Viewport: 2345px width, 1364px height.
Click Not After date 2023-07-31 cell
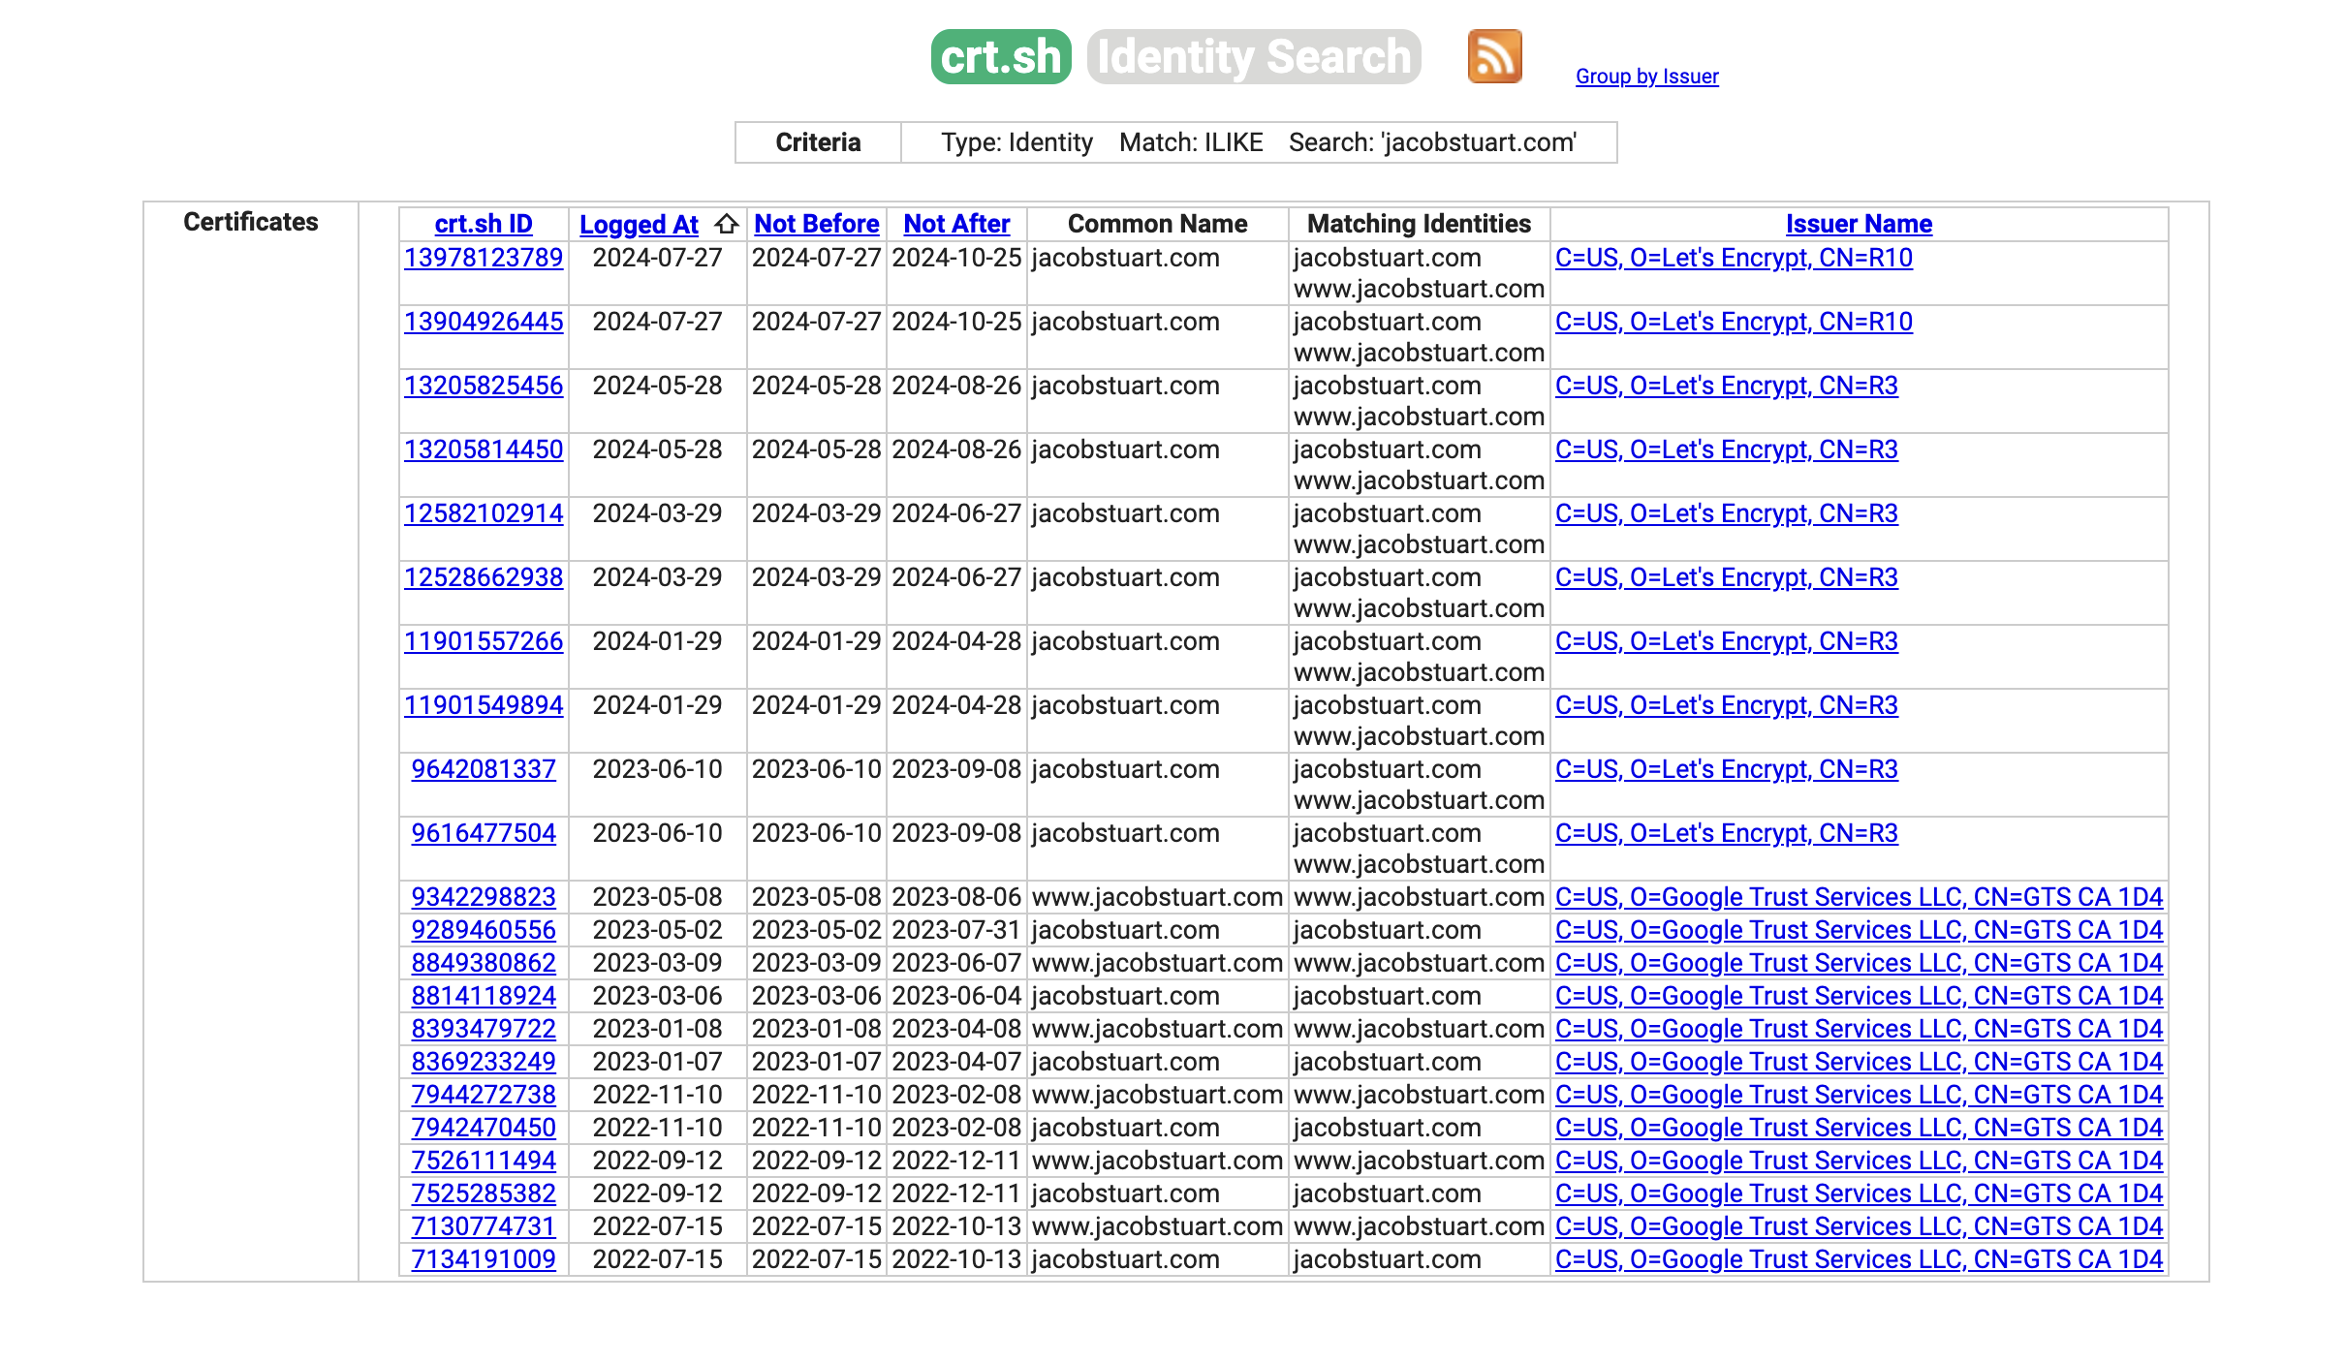click(x=956, y=930)
